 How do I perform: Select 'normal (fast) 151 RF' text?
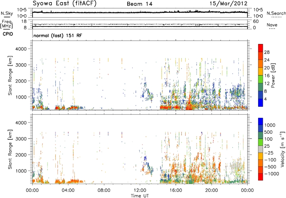pyautogui.click(x=58, y=35)
